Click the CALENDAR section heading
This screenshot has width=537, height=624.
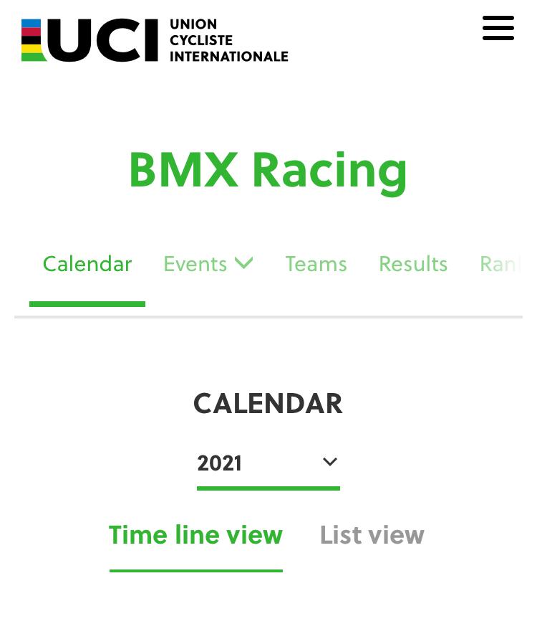click(268, 404)
